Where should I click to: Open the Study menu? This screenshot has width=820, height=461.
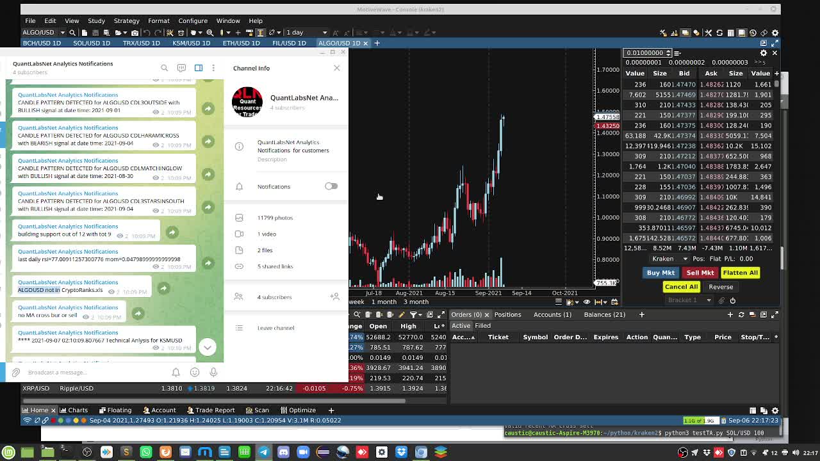pyautogui.click(x=96, y=21)
